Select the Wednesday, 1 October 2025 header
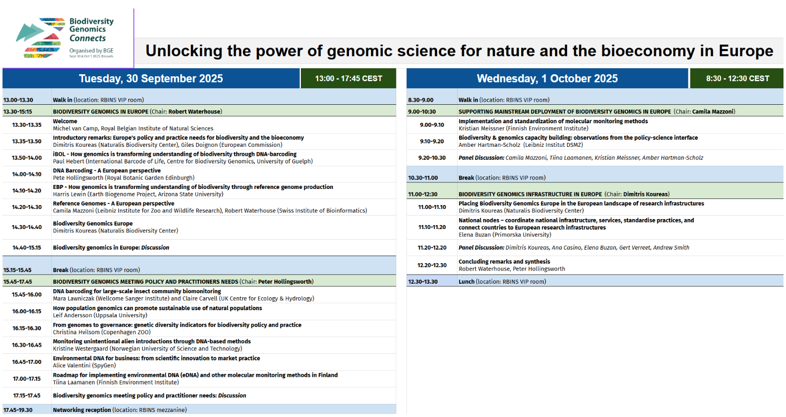This screenshot has width=786, height=417. (x=547, y=79)
